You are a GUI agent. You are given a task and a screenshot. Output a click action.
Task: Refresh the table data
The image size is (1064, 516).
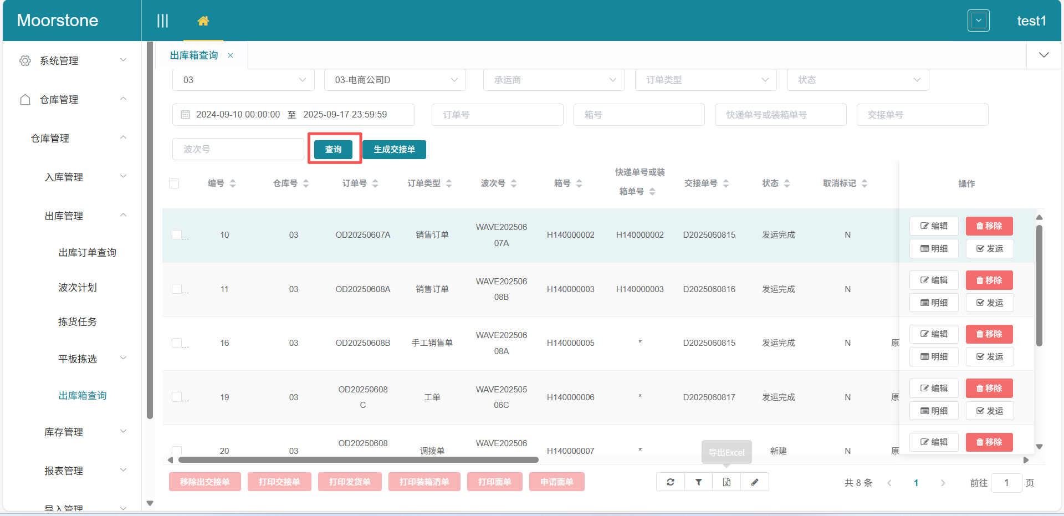pyautogui.click(x=670, y=482)
